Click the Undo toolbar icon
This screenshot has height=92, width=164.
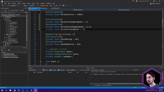point(17,6)
